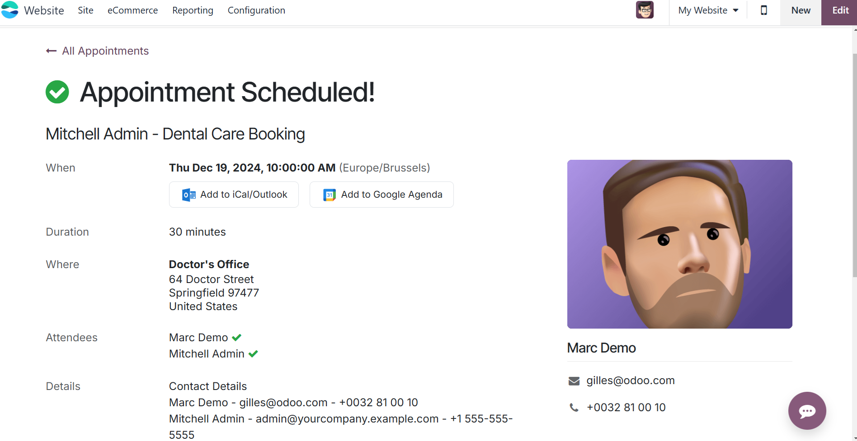Viewport: 857px width, 441px height.
Task: Open the Configuration menu
Action: coord(256,10)
